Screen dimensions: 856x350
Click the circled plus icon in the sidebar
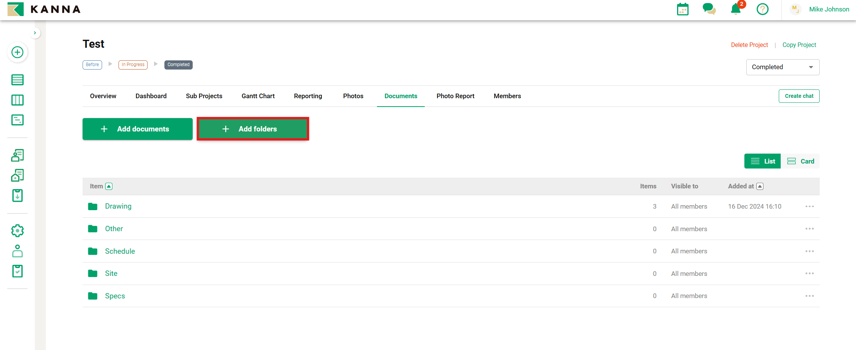17,52
